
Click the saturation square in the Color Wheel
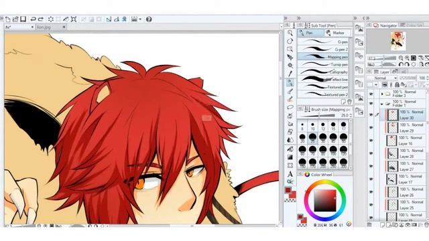pos(324,201)
